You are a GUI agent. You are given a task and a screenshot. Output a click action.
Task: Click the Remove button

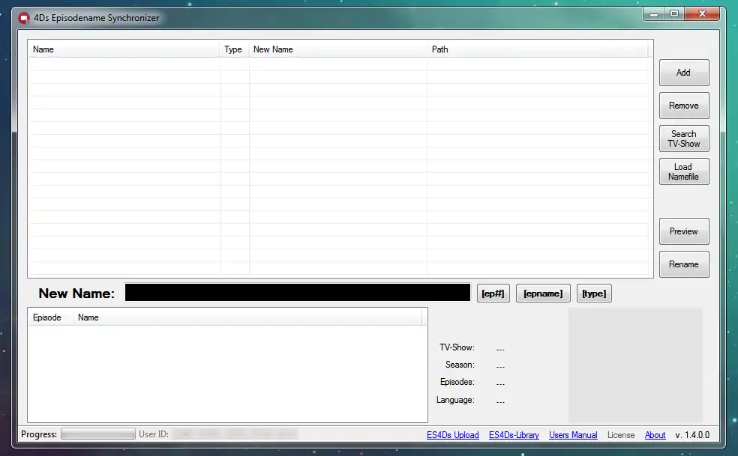click(x=684, y=106)
